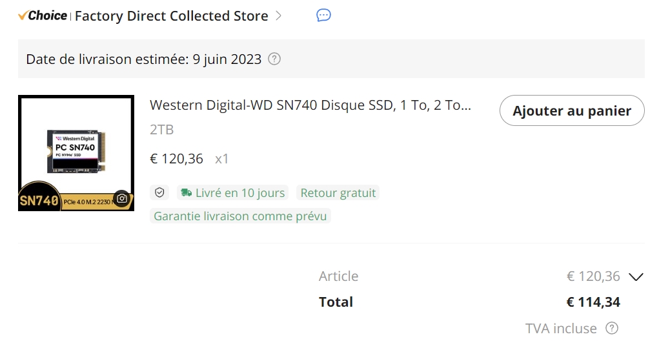
Task: Click the help icon next to TVA incluse
Action: tap(612, 328)
